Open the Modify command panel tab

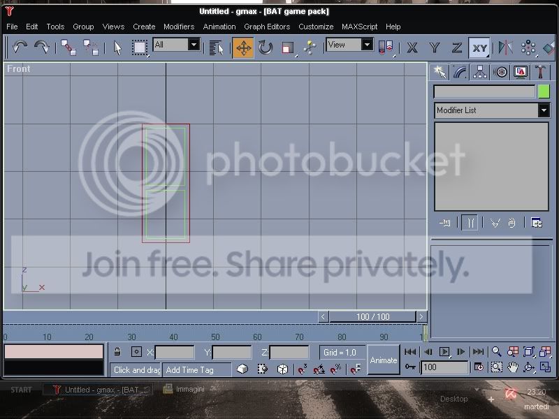point(460,73)
